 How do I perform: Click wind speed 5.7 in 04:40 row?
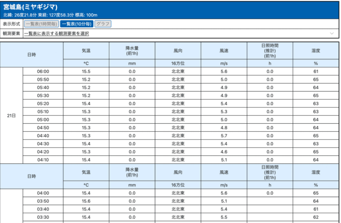tap(224, 136)
